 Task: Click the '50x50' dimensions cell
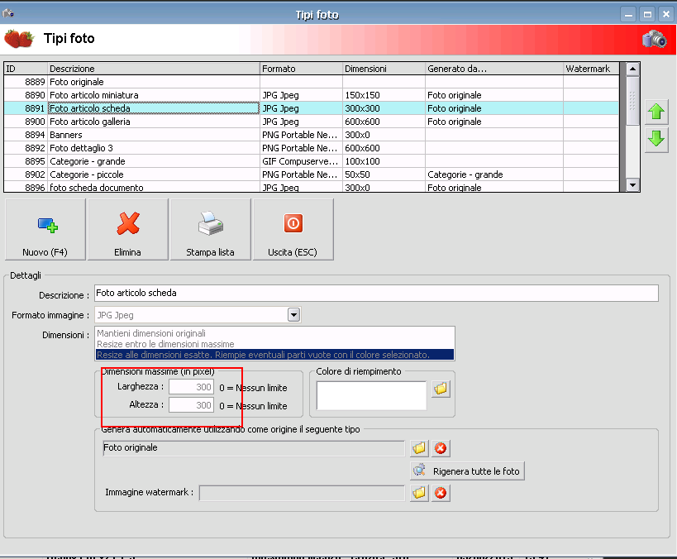[384, 174]
